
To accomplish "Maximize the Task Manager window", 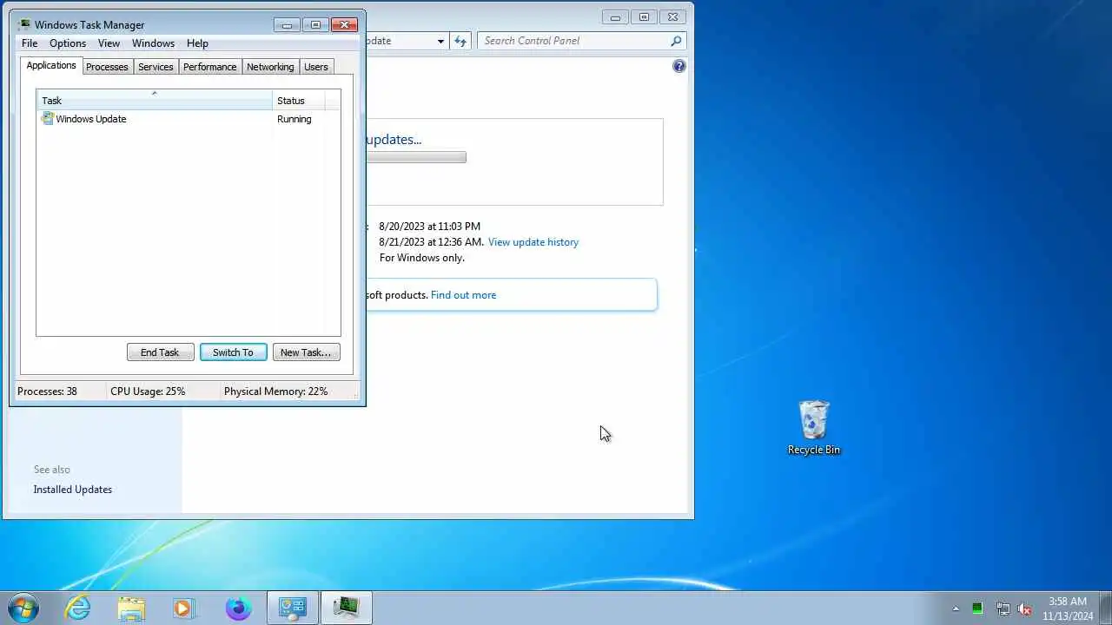I will tap(315, 24).
